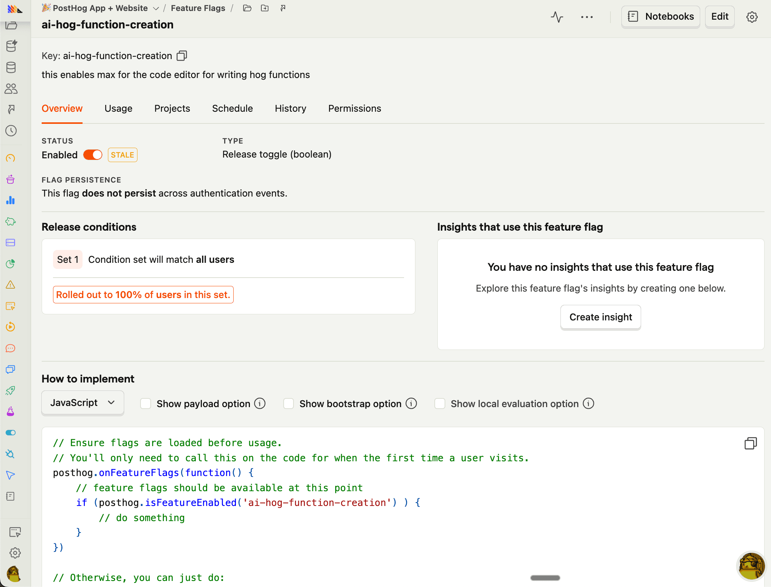Check Show local evaluation option checkbox
771x587 pixels.
coord(440,404)
